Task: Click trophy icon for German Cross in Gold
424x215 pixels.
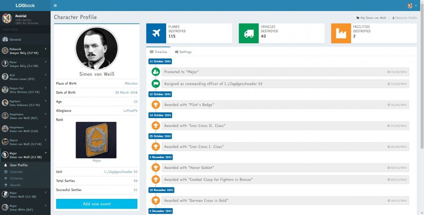Action: [156, 201]
